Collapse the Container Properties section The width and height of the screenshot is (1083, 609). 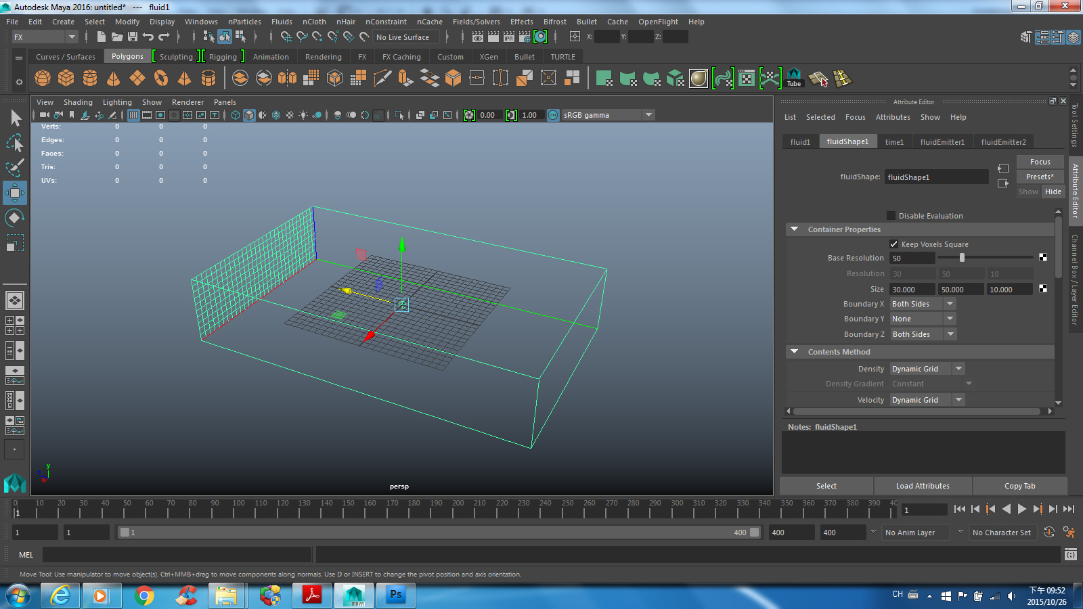coord(793,229)
